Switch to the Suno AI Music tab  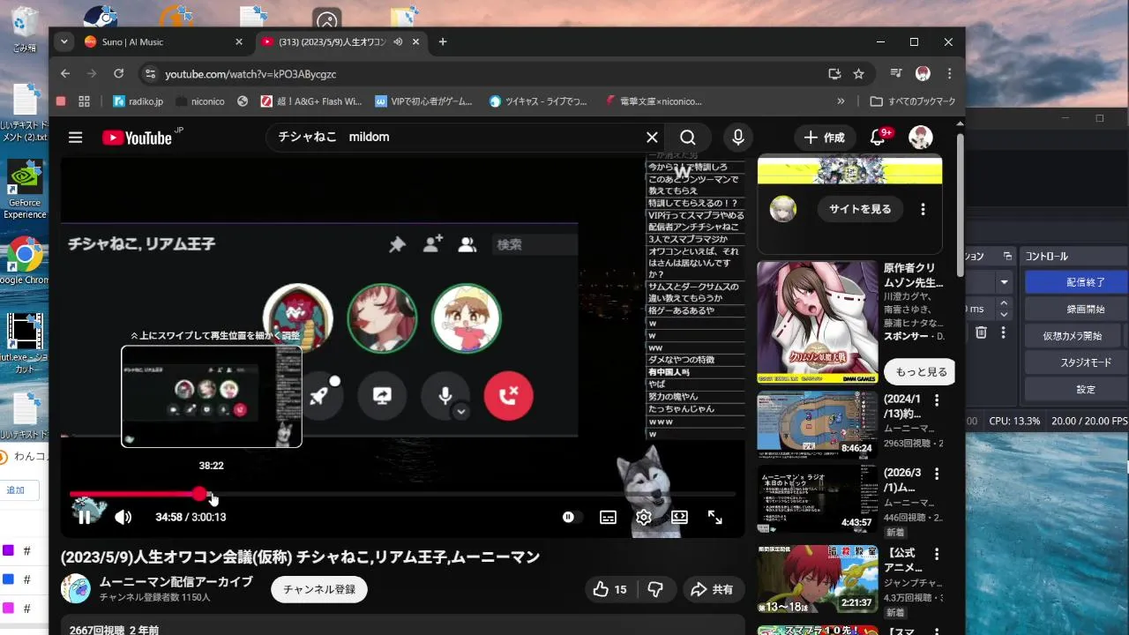(x=159, y=41)
